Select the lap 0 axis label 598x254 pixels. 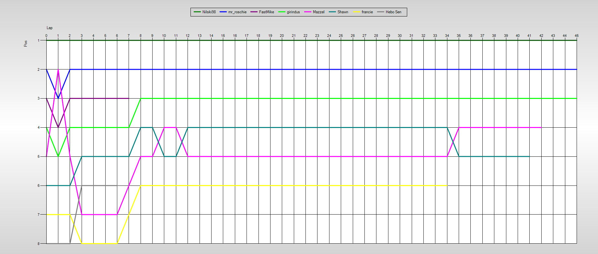[46, 36]
